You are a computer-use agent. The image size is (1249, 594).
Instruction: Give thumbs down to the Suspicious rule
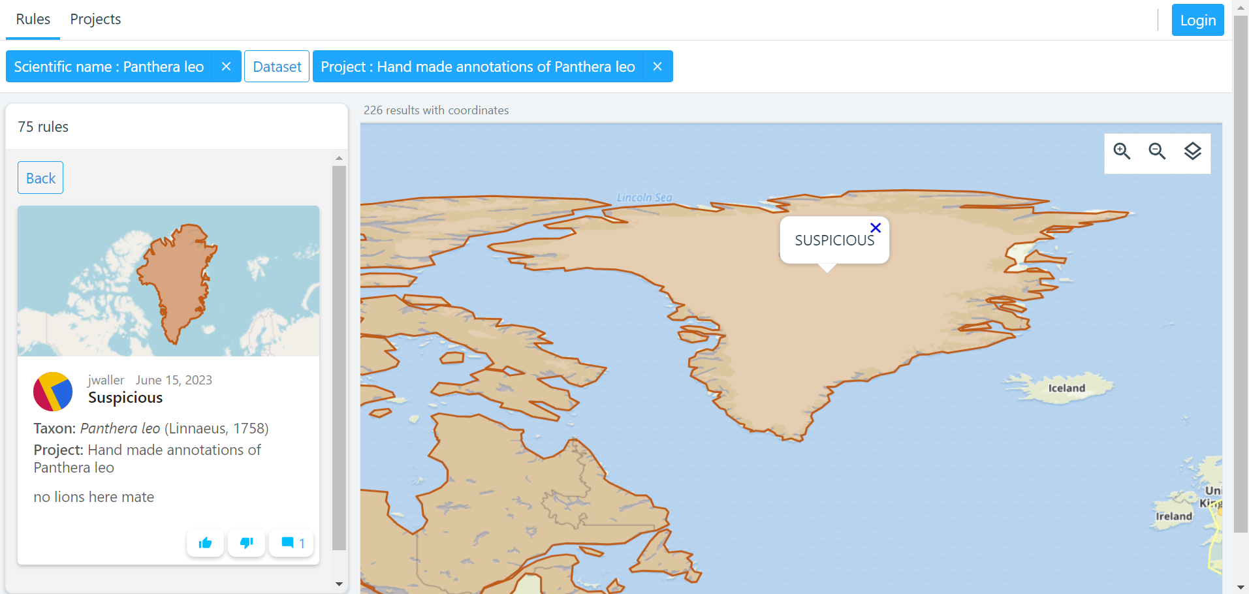point(246,543)
